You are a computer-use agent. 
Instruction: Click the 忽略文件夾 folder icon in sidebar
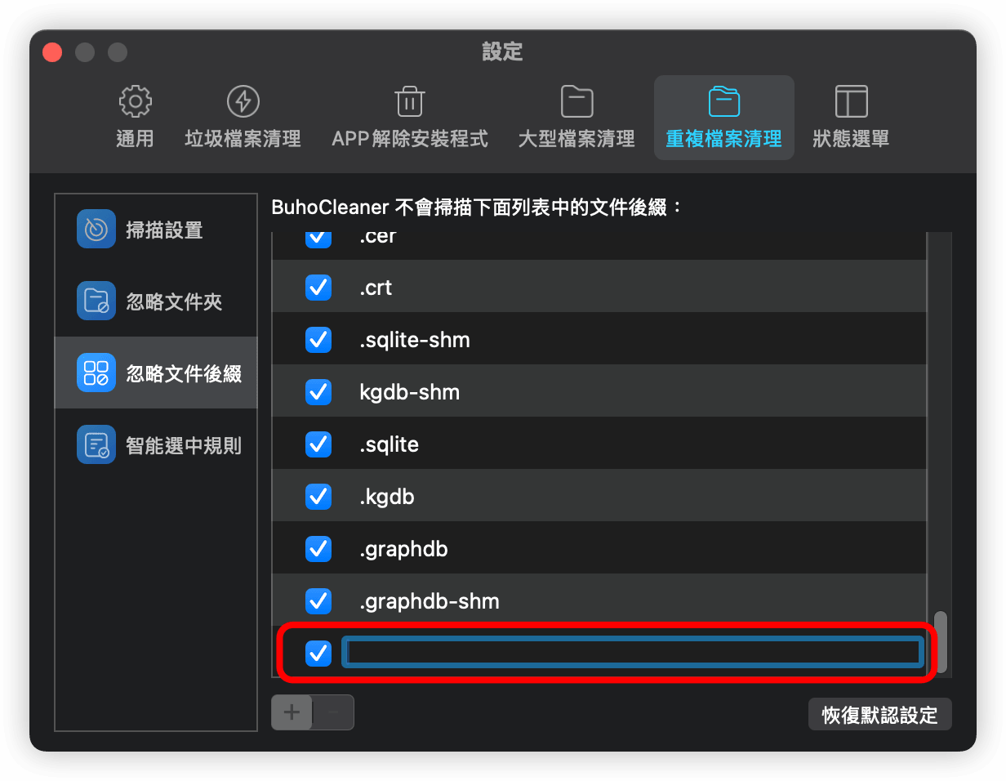[x=96, y=301]
